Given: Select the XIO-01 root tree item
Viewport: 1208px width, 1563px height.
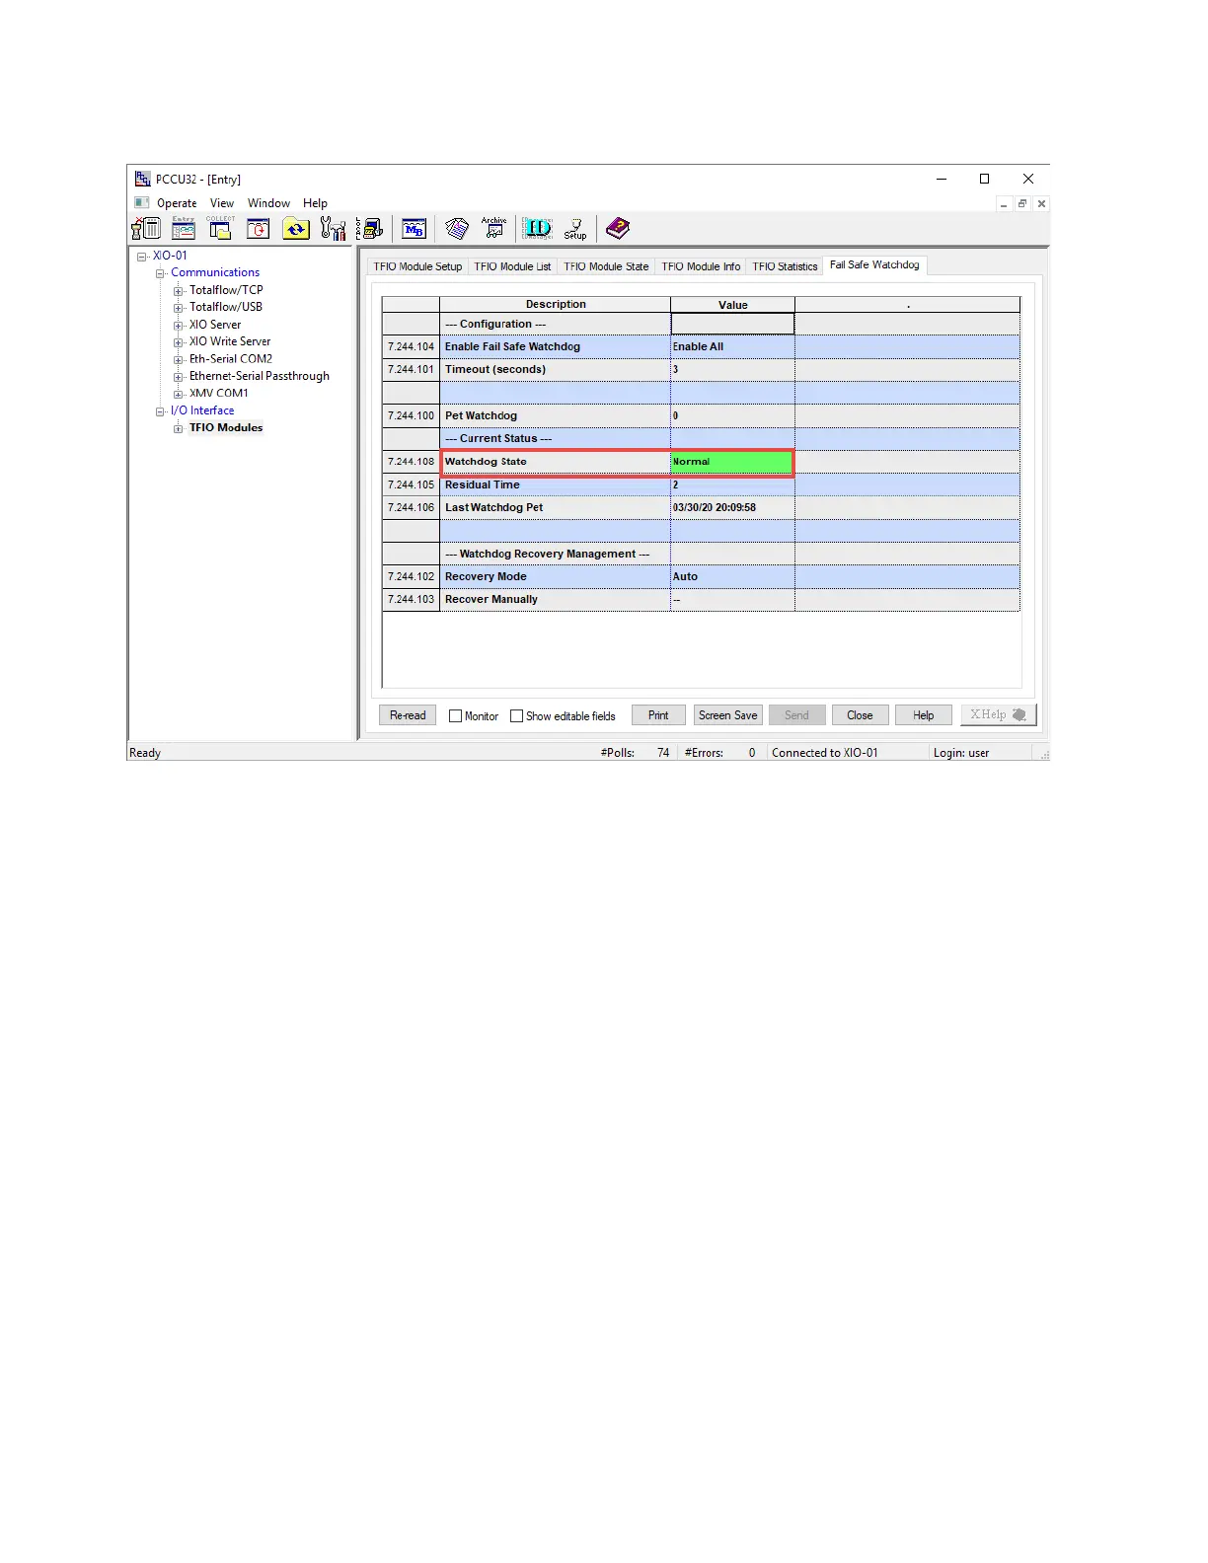Looking at the screenshot, I should [x=170, y=256].
